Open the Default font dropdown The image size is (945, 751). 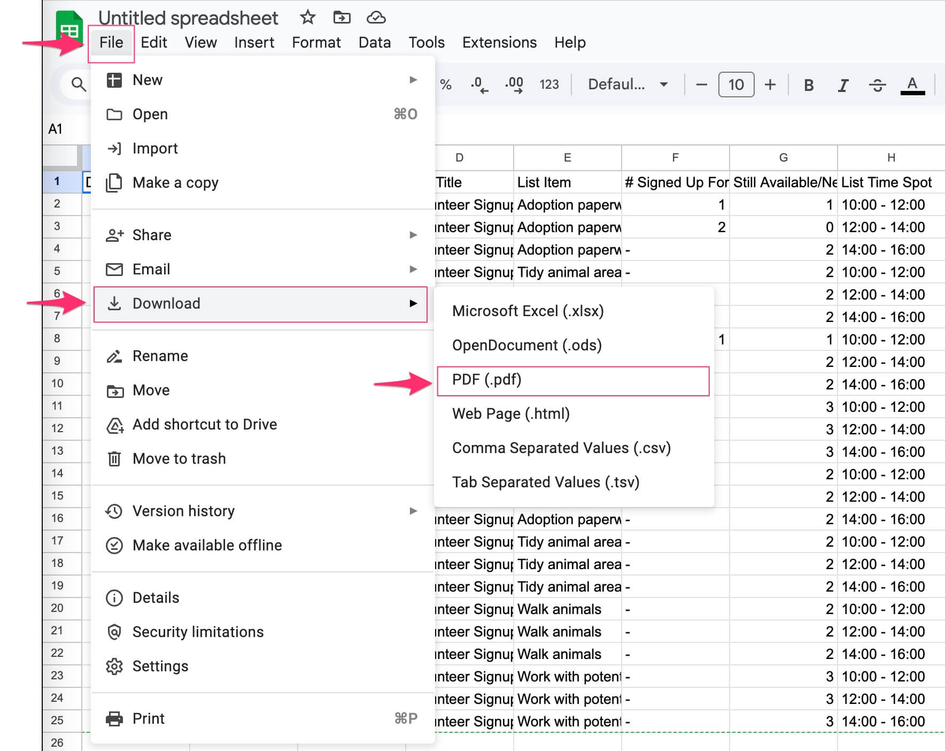click(628, 85)
